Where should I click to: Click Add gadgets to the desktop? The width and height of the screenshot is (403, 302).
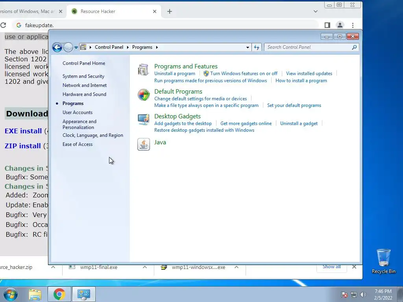coord(183,123)
